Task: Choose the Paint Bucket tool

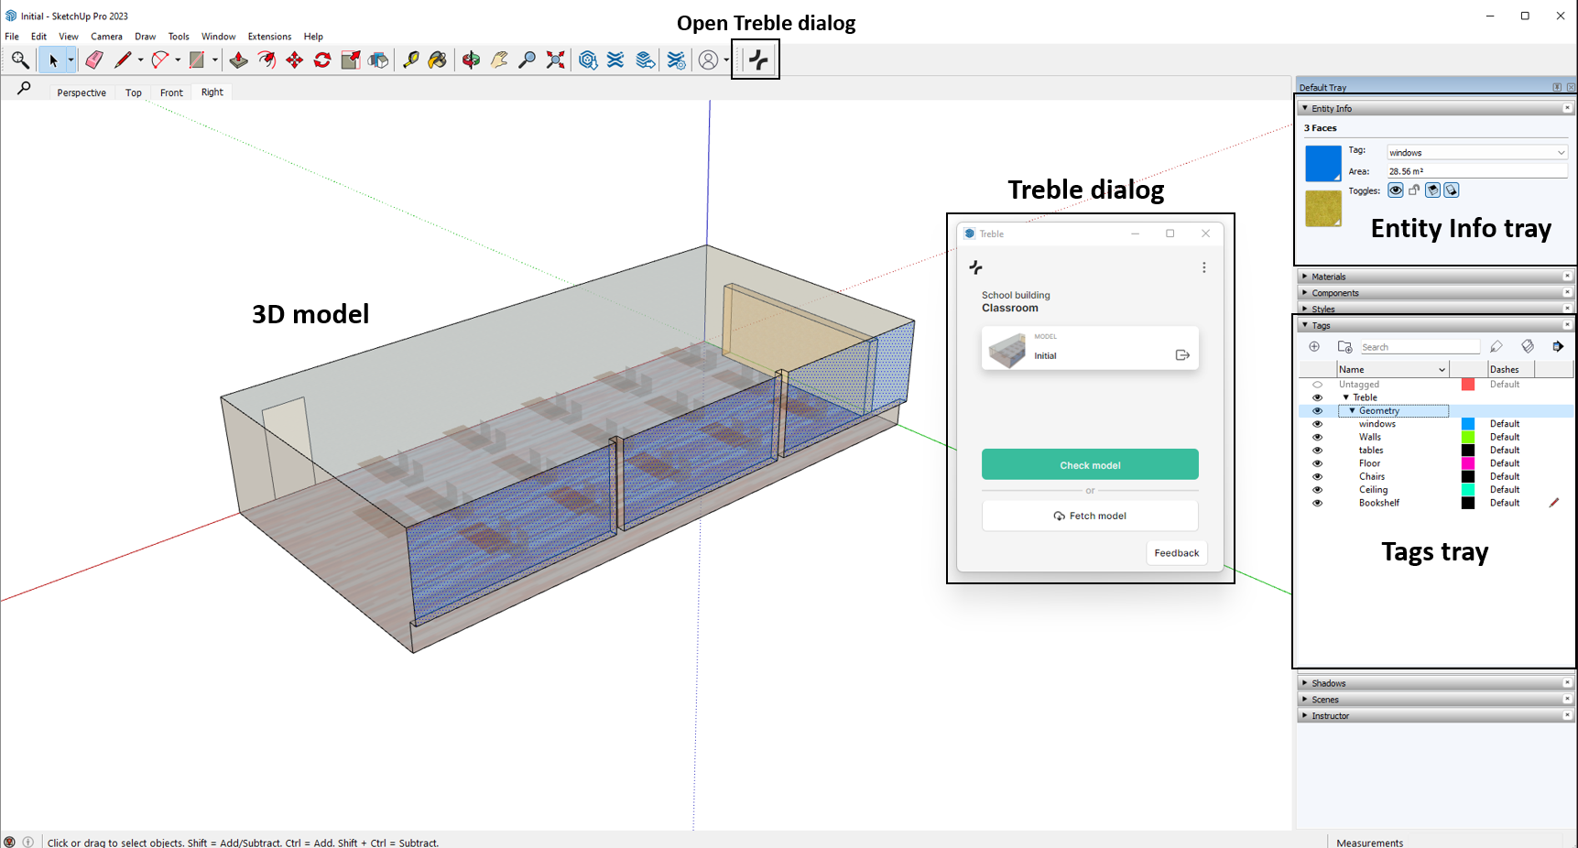Action: click(x=438, y=60)
